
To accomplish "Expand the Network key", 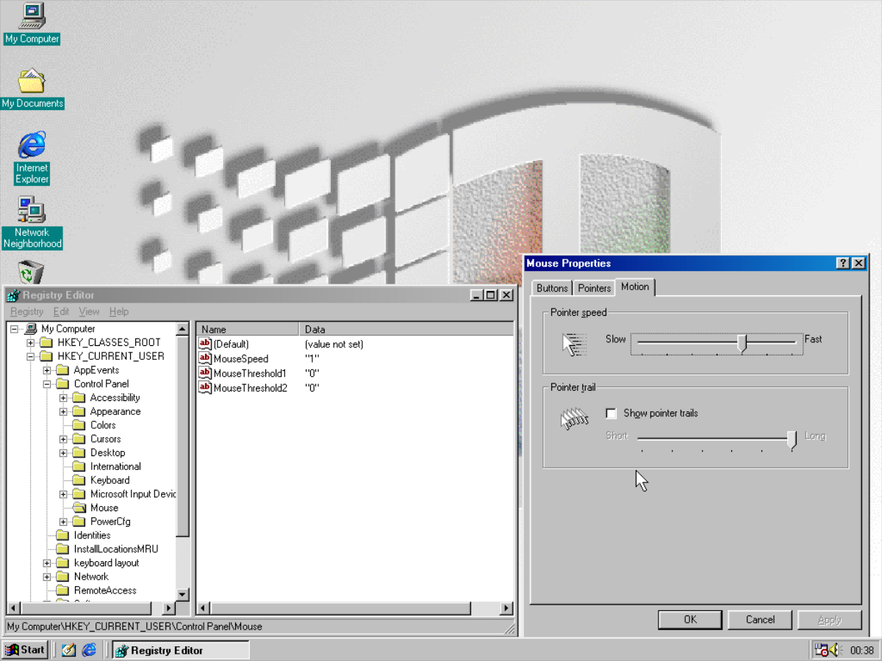I will (x=47, y=577).
